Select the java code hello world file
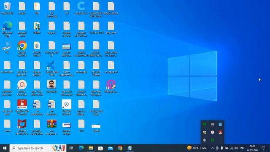 [x=37, y=88]
